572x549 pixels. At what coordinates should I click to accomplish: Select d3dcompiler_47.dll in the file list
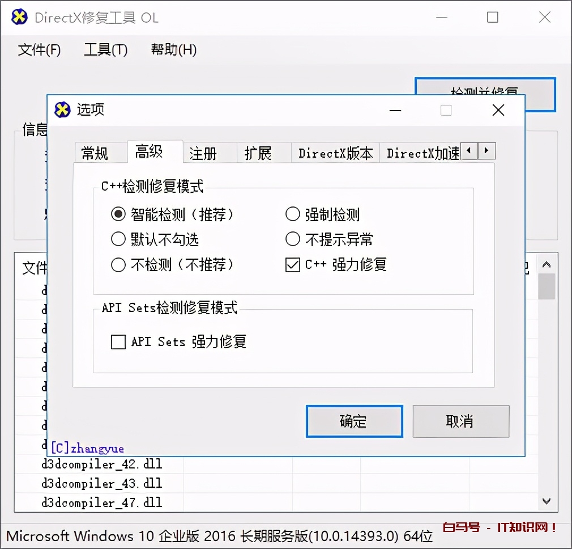102,502
